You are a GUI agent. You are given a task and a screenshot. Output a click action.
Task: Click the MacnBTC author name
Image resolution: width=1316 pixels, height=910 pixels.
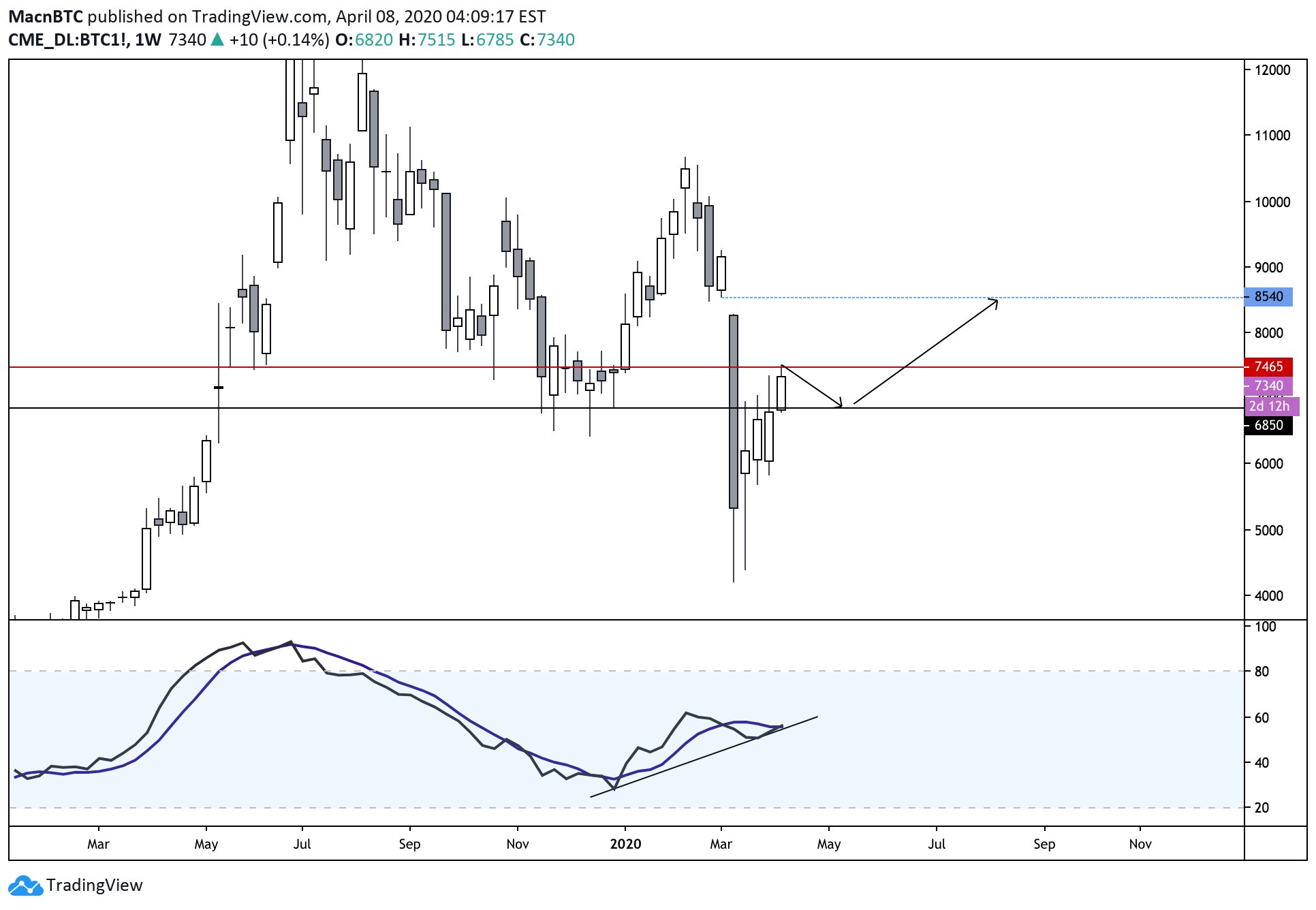tap(46, 16)
